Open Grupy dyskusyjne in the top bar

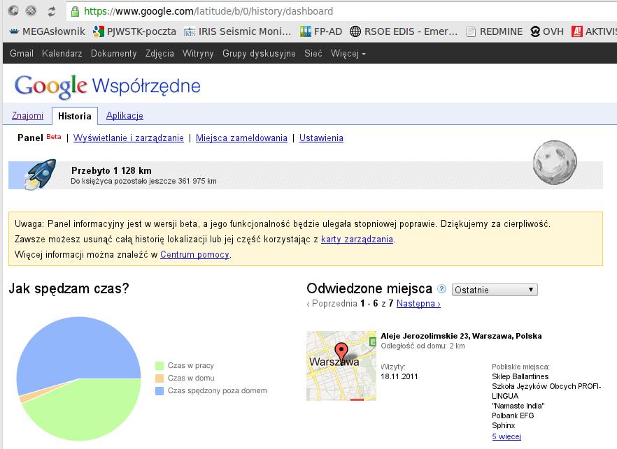tap(259, 53)
